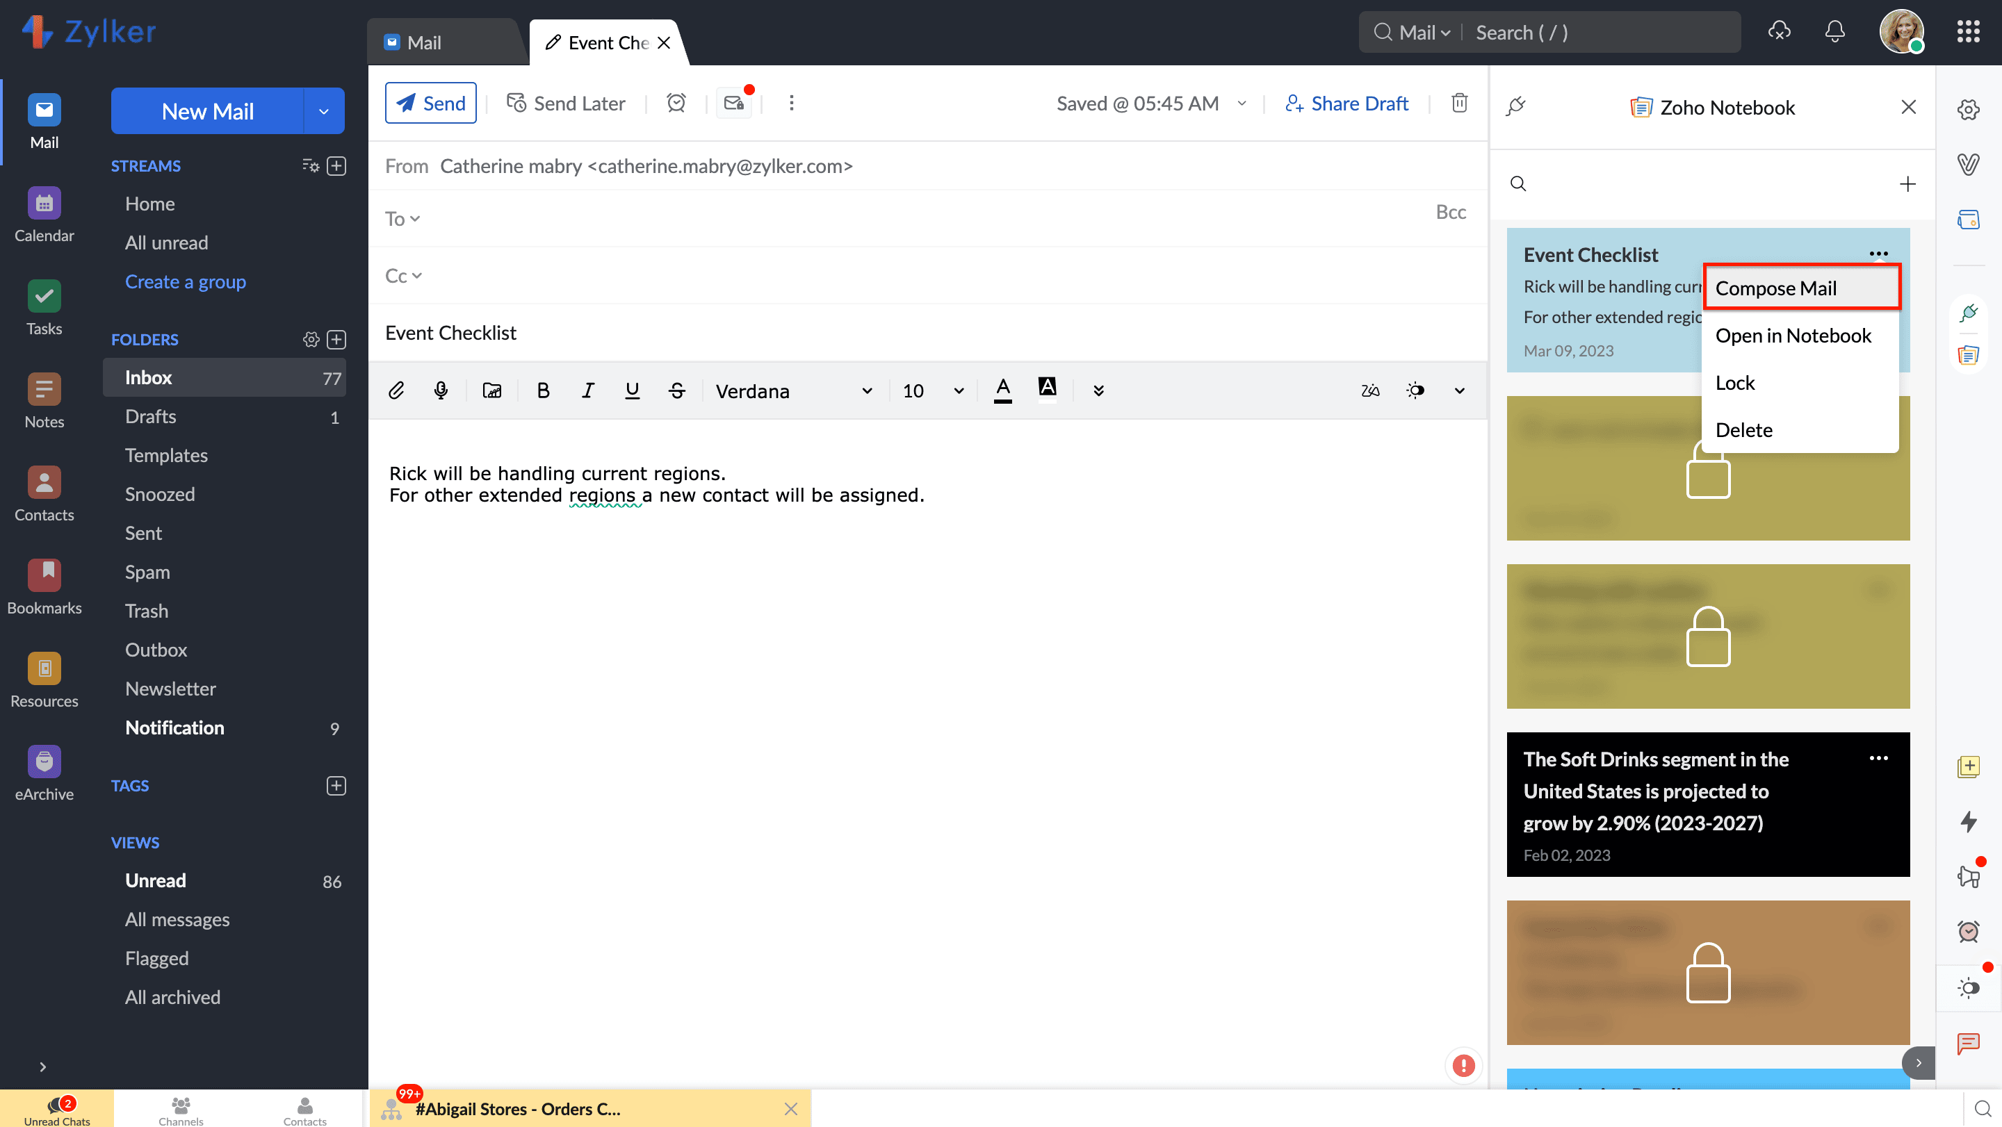Image resolution: width=2002 pixels, height=1127 pixels.
Task: Click the attach file paperclip icon
Action: [396, 390]
